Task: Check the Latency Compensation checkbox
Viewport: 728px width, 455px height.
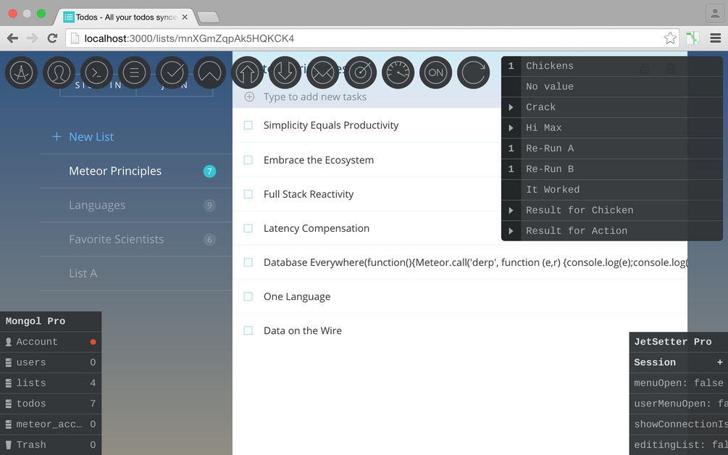Action: 248,228
